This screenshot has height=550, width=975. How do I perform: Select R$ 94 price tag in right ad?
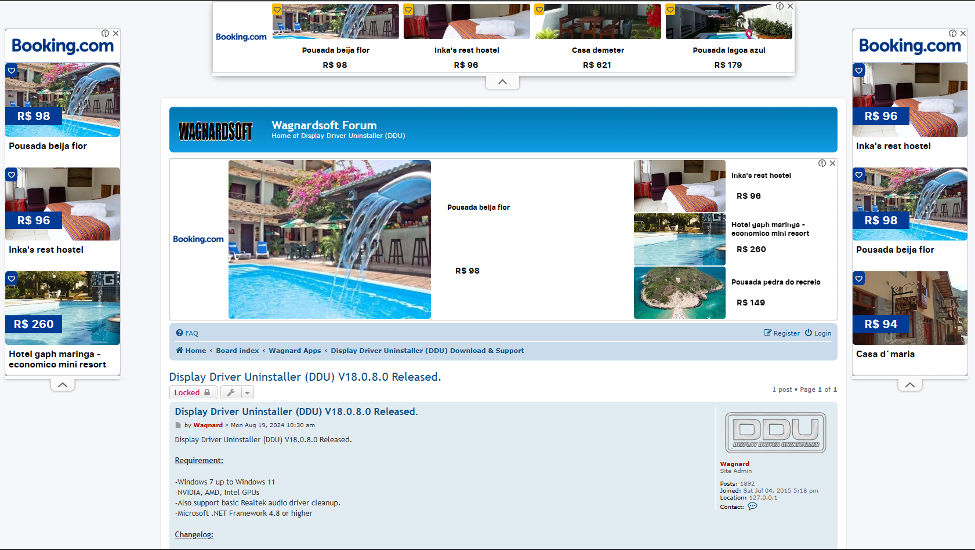[881, 325]
